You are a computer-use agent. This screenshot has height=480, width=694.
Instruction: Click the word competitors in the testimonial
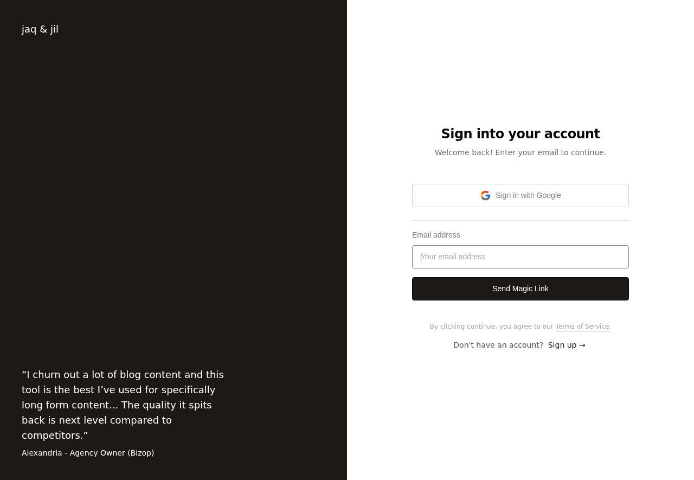tap(52, 435)
